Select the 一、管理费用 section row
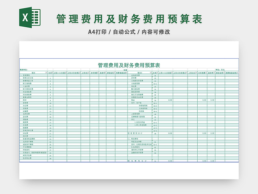The image size is (258, 194). pyautogui.click(x=25, y=75)
